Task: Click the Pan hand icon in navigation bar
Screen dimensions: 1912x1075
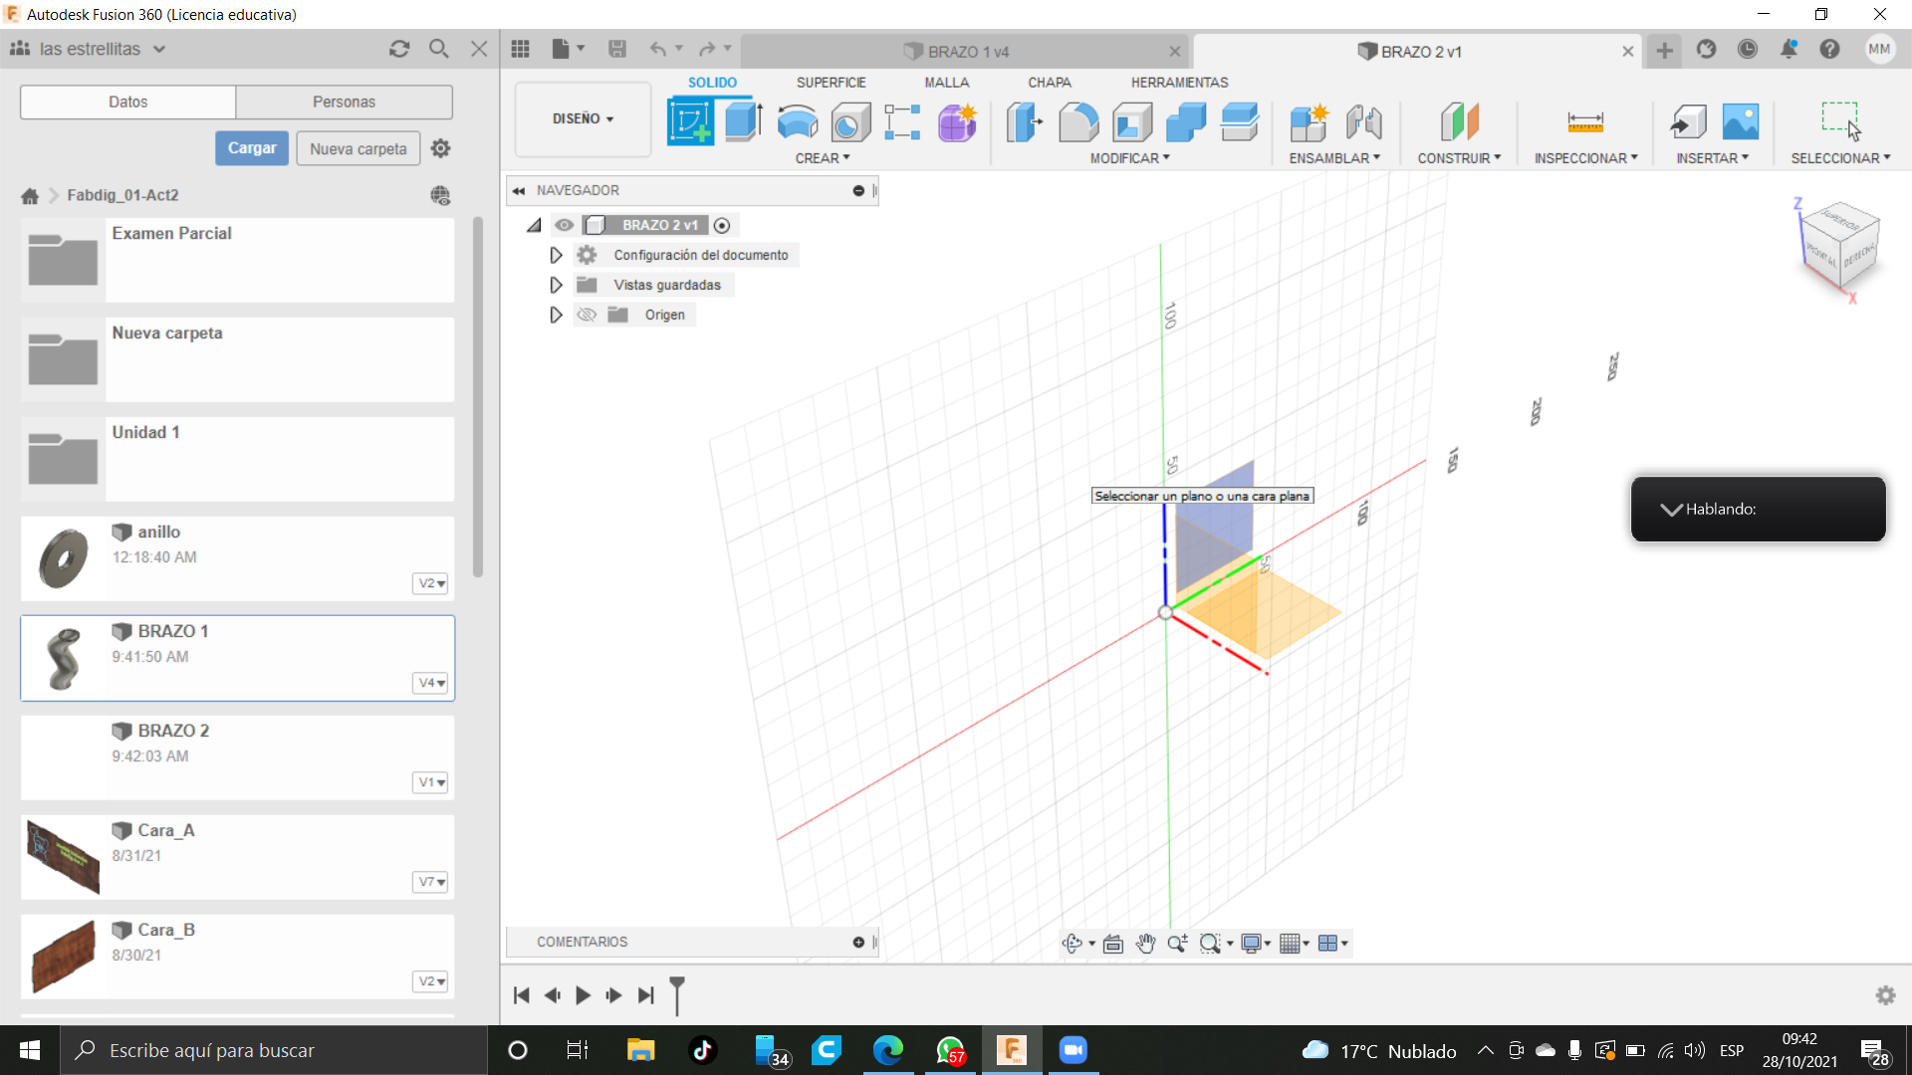Action: (x=1145, y=944)
